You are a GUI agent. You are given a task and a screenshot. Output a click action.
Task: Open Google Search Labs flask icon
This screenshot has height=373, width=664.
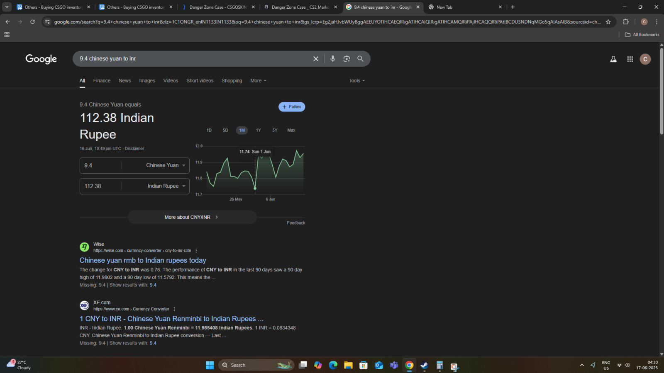pyautogui.click(x=613, y=59)
